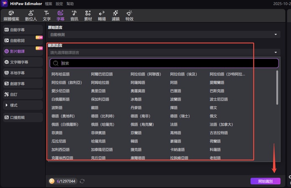Viewport: 291px width, 188px height.
Task: Open the 濾鏡 filters icon
Action: click(116, 15)
